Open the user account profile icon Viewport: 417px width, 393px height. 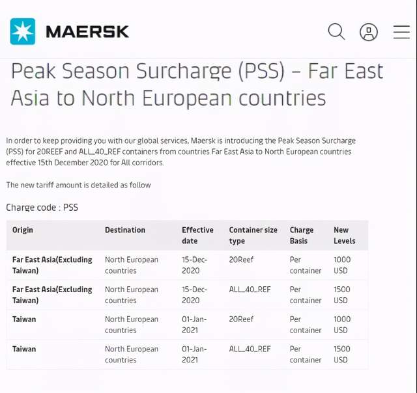369,32
